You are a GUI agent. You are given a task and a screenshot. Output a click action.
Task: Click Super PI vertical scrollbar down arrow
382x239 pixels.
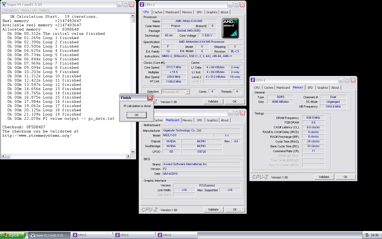point(133,151)
